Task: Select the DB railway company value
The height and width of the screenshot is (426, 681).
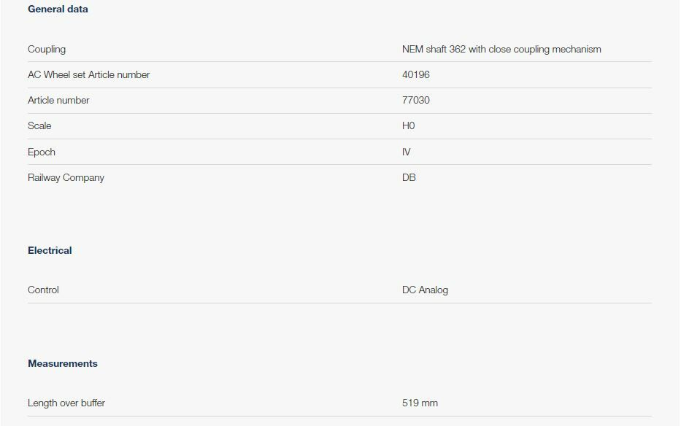Action: pyautogui.click(x=409, y=178)
